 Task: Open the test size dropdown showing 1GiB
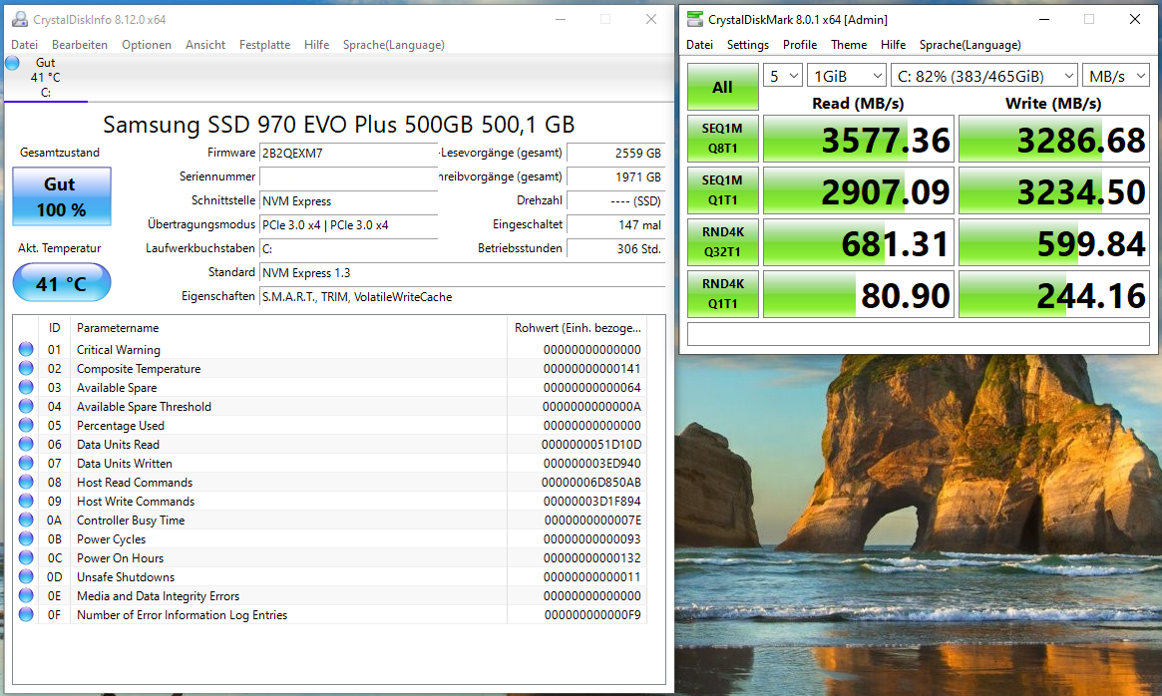point(846,76)
